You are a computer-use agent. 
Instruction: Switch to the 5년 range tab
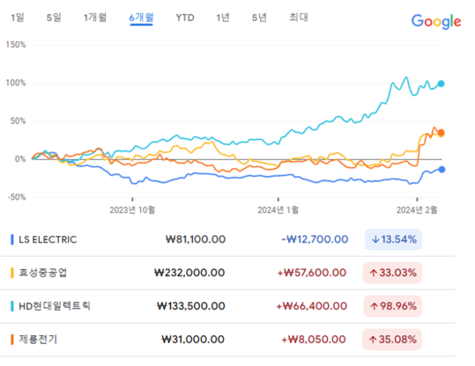pos(259,18)
